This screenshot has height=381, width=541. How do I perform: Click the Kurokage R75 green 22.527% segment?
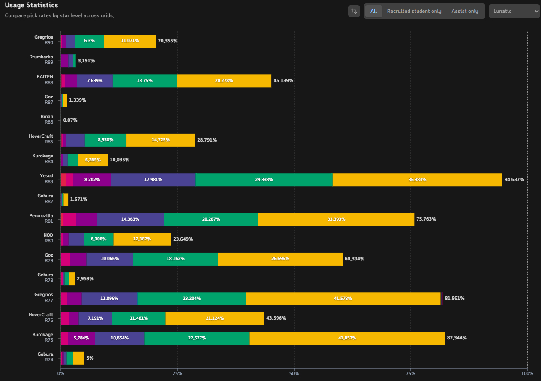(197, 338)
